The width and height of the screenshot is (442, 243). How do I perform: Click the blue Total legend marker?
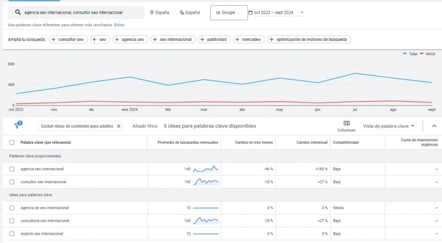(405, 53)
